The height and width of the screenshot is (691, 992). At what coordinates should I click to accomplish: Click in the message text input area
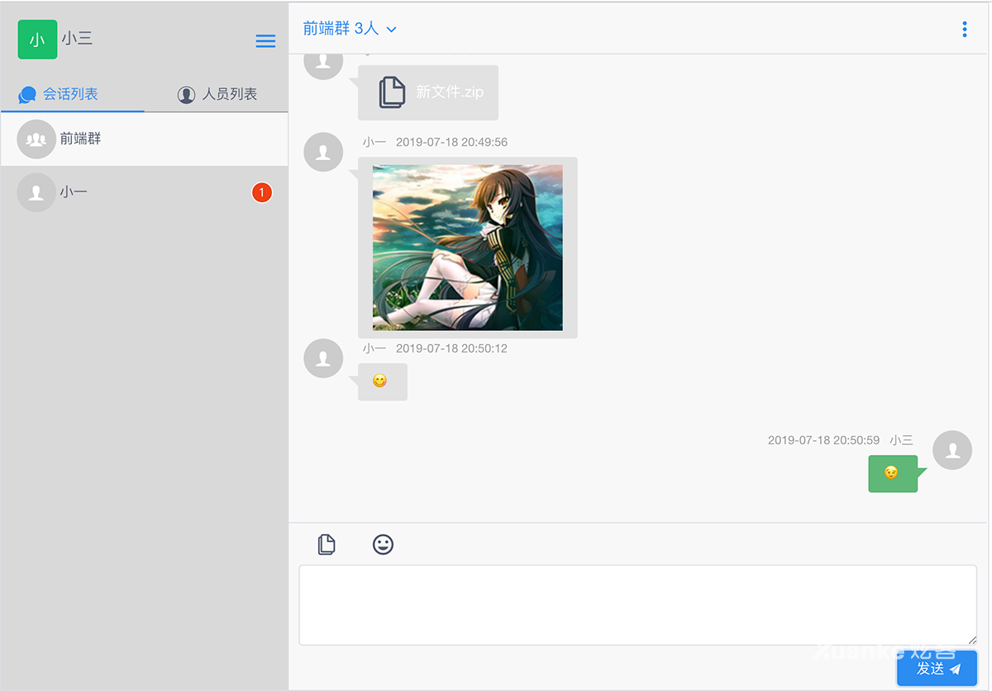point(637,604)
